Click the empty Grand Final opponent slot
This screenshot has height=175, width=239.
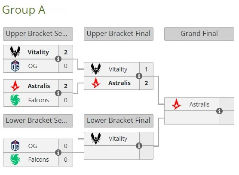coord(192,118)
